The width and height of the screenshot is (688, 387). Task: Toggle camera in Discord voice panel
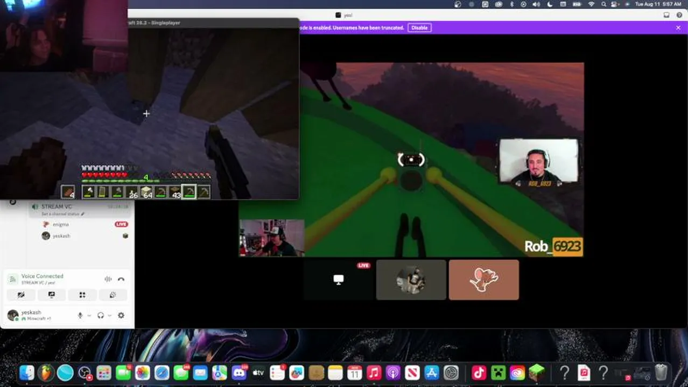(x=21, y=295)
